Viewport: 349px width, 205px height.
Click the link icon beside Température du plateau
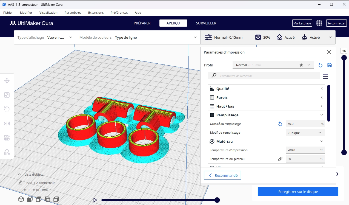coord(280,159)
